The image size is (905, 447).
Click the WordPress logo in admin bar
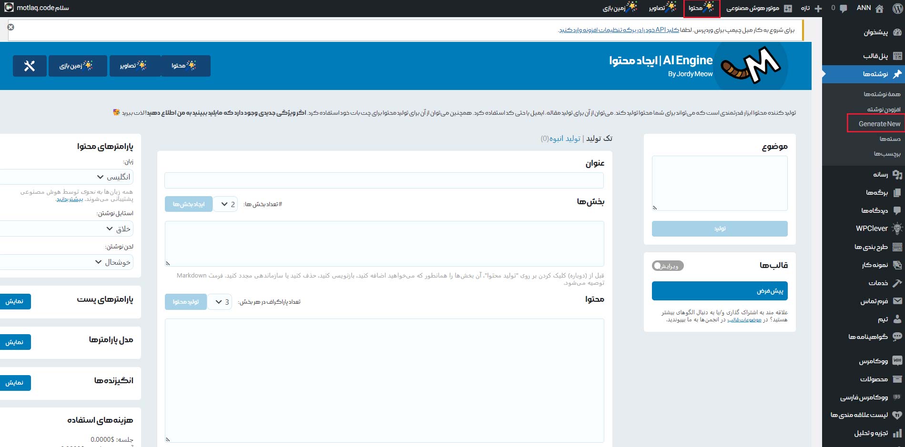898,8
